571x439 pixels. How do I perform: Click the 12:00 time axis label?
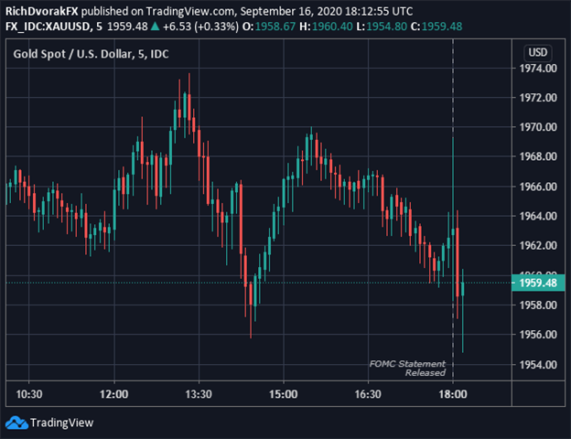[114, 394]
